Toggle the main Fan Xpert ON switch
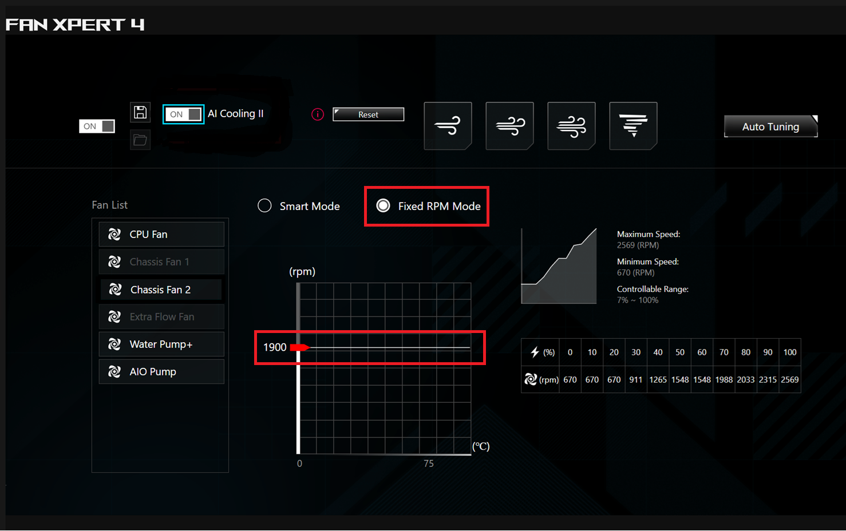This screenshot has height=531, width=846. pos(97,126)
